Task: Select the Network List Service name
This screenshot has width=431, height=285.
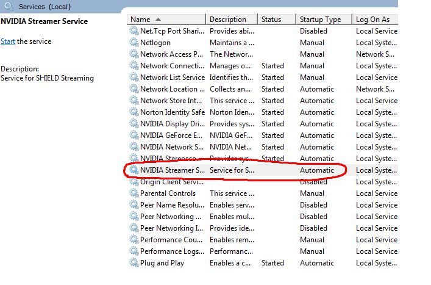Action: pyautogui.click(x=173, y=78)
